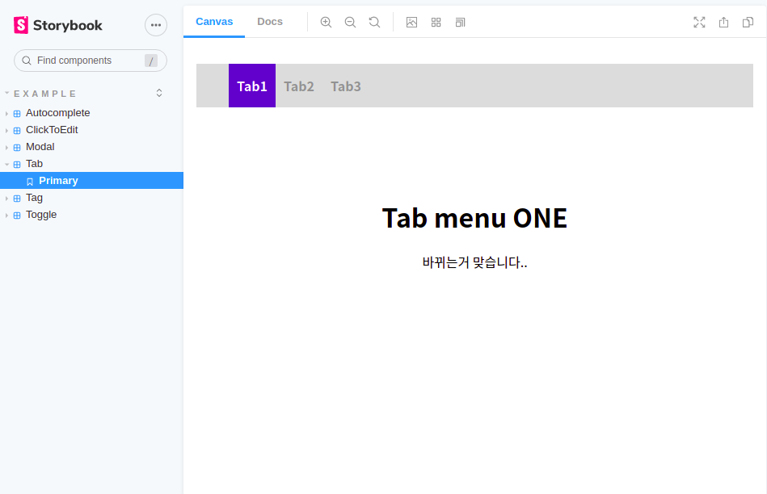
Task: Click the Primary story bookmark icon
Action: (x=30, y=182)
